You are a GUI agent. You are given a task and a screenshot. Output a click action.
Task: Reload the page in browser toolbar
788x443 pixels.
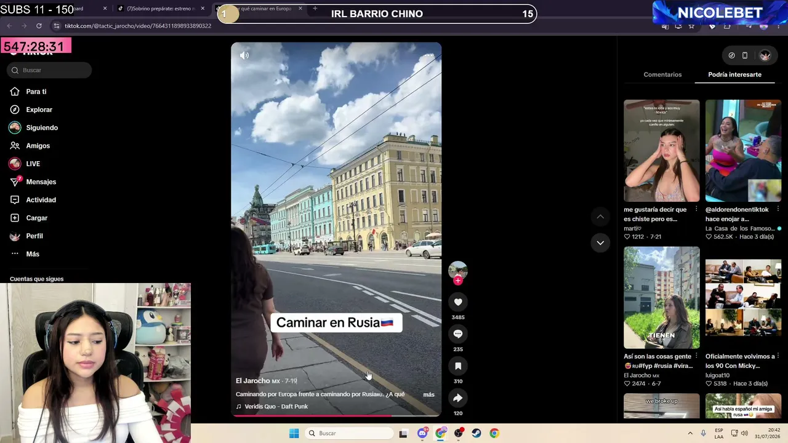pyautogui.click(x=39, y=26)
